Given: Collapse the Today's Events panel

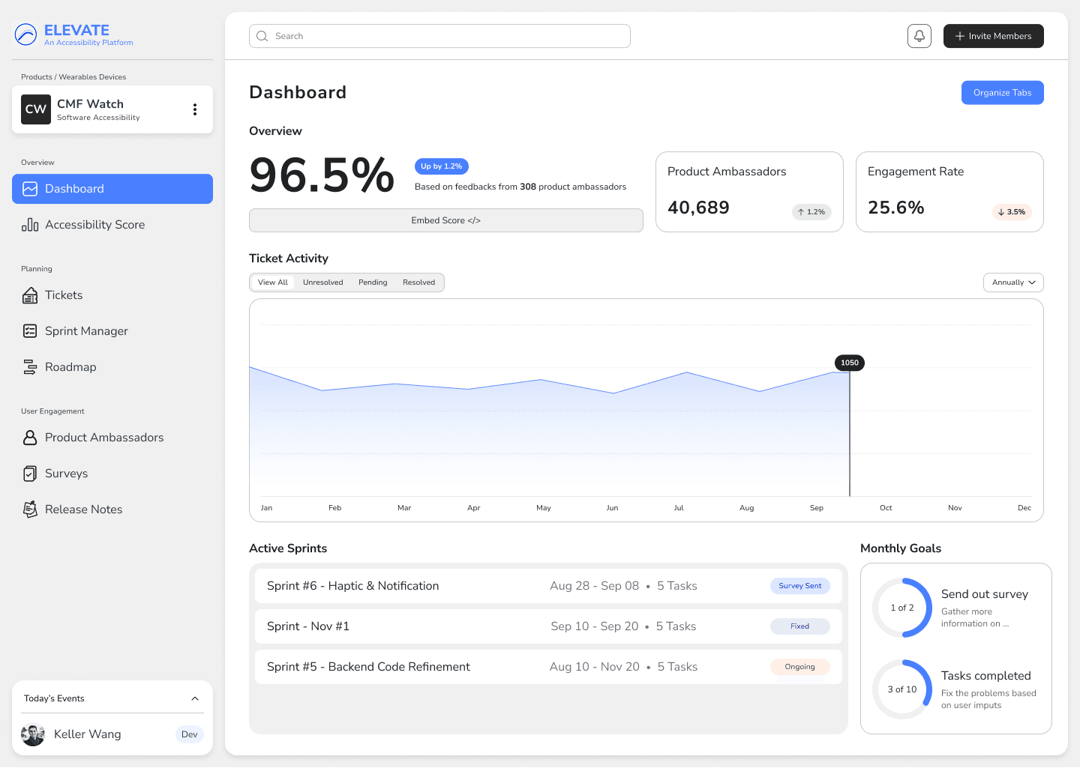Looking at the screenshot, I should (x=195, y=698).
